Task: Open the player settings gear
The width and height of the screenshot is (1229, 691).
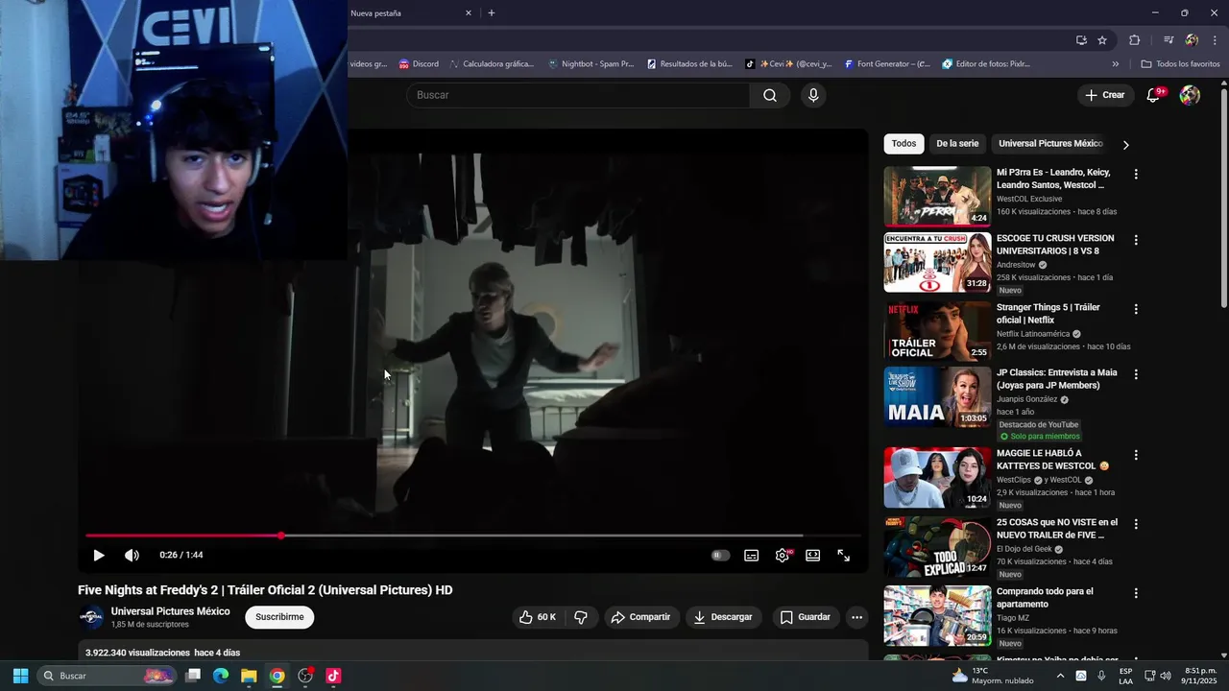Action: 783,555
